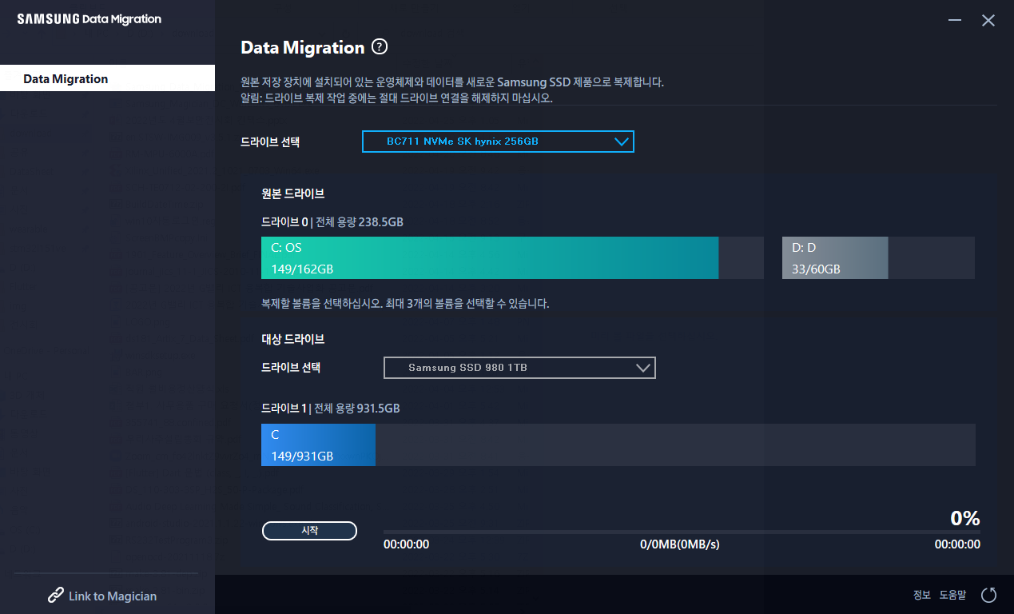Screen dimensions: 1014x614
Task: Click the 원본 드라이브 heading
Action: pos(292,193)
